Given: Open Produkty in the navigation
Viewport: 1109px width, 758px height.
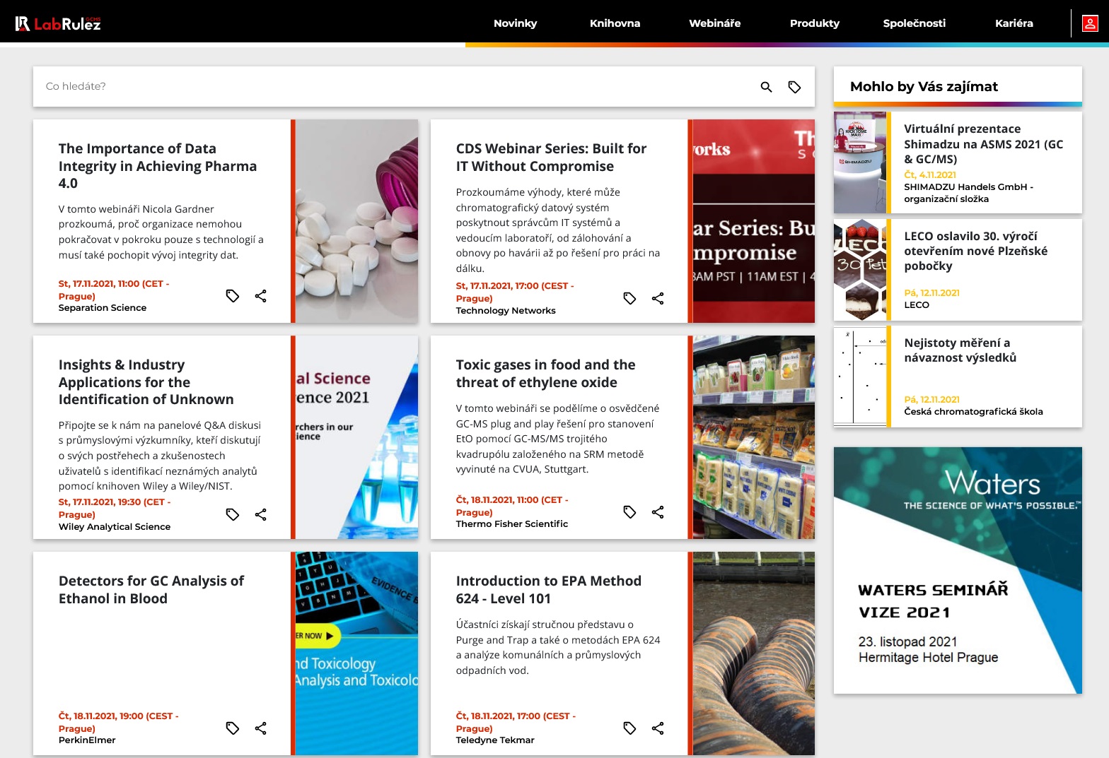Looking at the screenshot, I should 815,23.
